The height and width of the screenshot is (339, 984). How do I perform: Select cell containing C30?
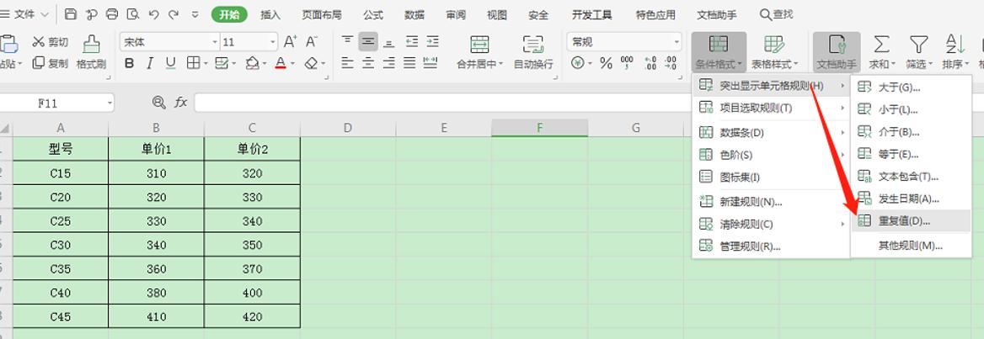point(61,245)
